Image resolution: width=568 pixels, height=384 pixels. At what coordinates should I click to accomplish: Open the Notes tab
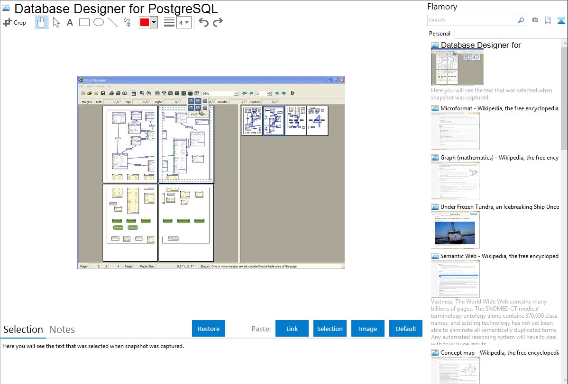tap(62, 330)
